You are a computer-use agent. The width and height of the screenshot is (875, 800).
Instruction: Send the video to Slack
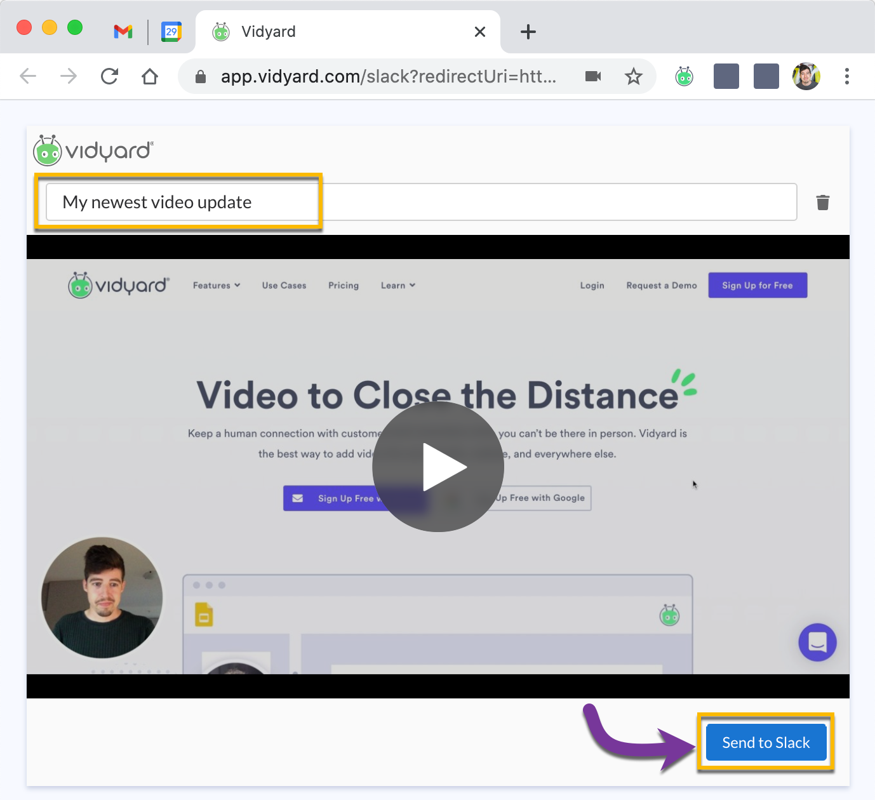pos(766,742)
